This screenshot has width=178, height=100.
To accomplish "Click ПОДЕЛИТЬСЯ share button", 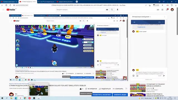I will click(105, 89).
